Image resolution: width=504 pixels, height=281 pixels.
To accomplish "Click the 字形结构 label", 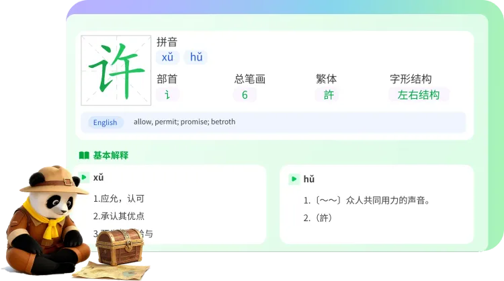I will [x=411, y=79].
